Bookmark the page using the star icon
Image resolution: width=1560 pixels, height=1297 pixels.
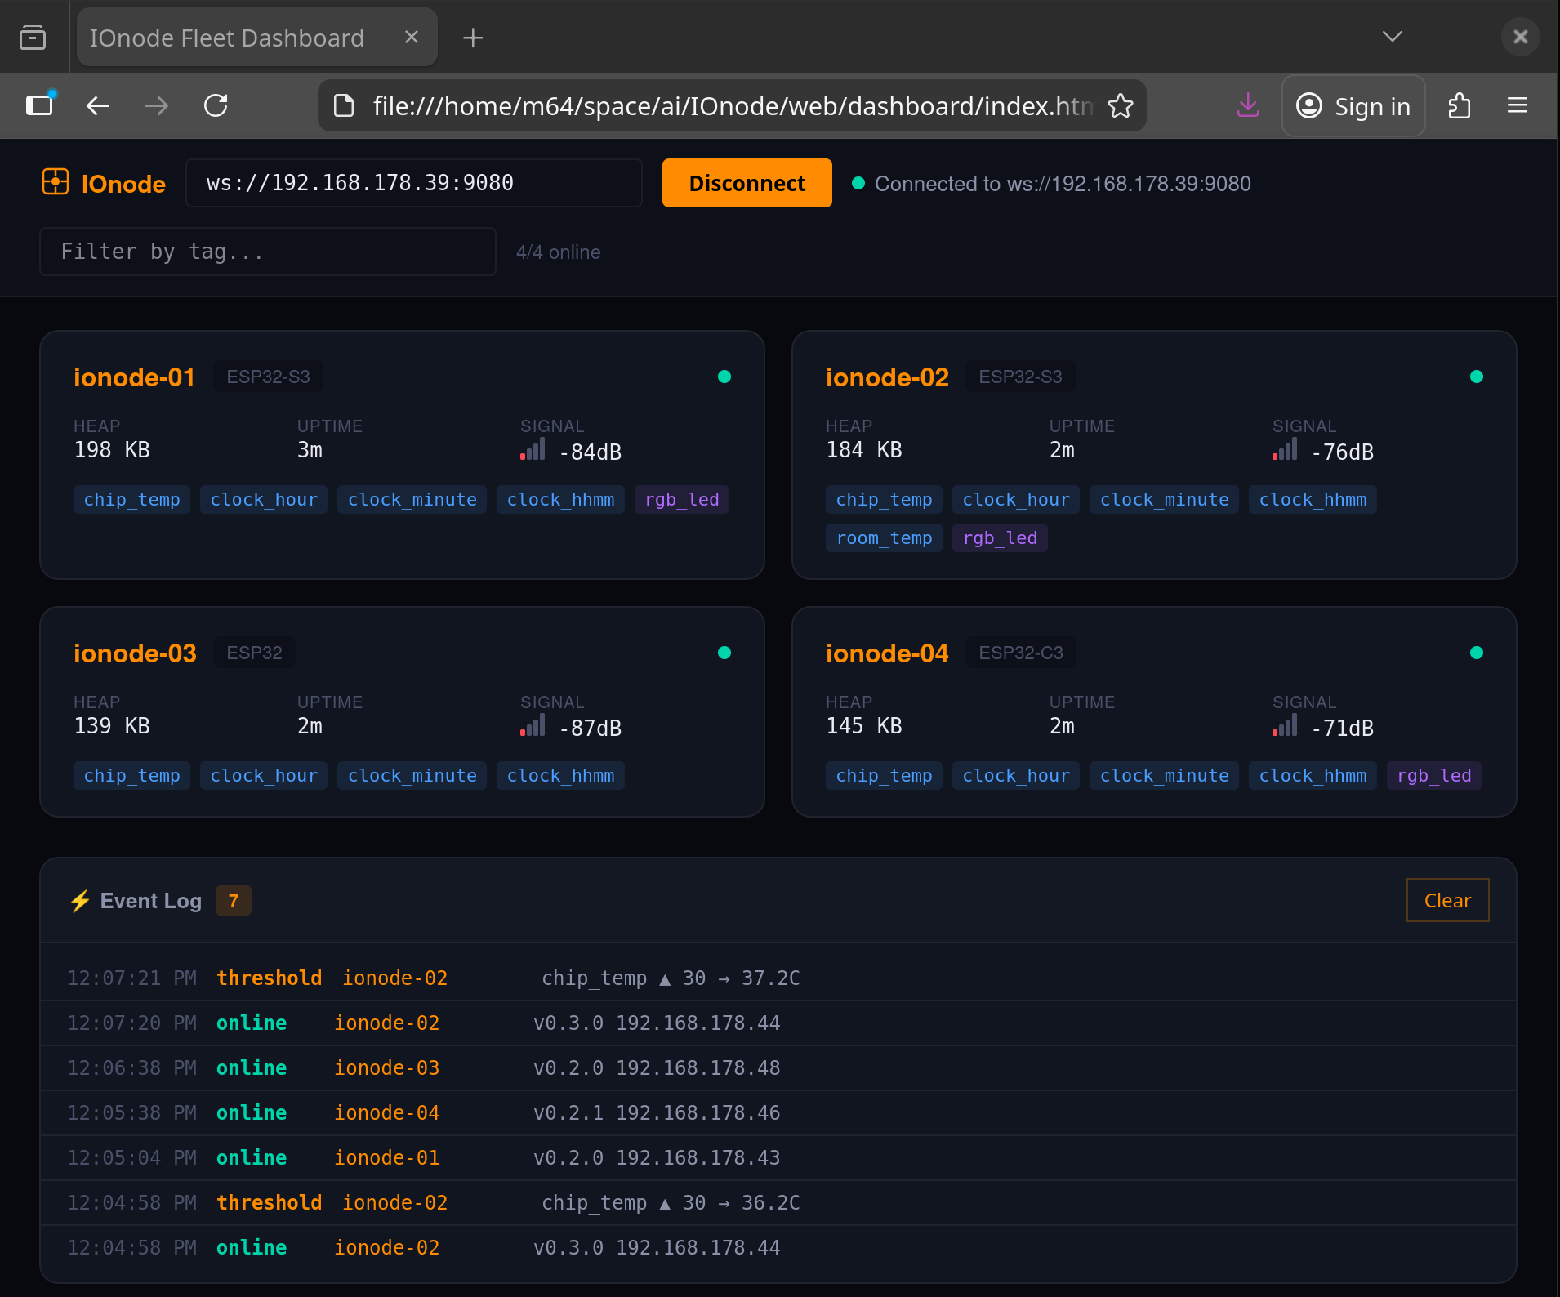coord(1121,105)
